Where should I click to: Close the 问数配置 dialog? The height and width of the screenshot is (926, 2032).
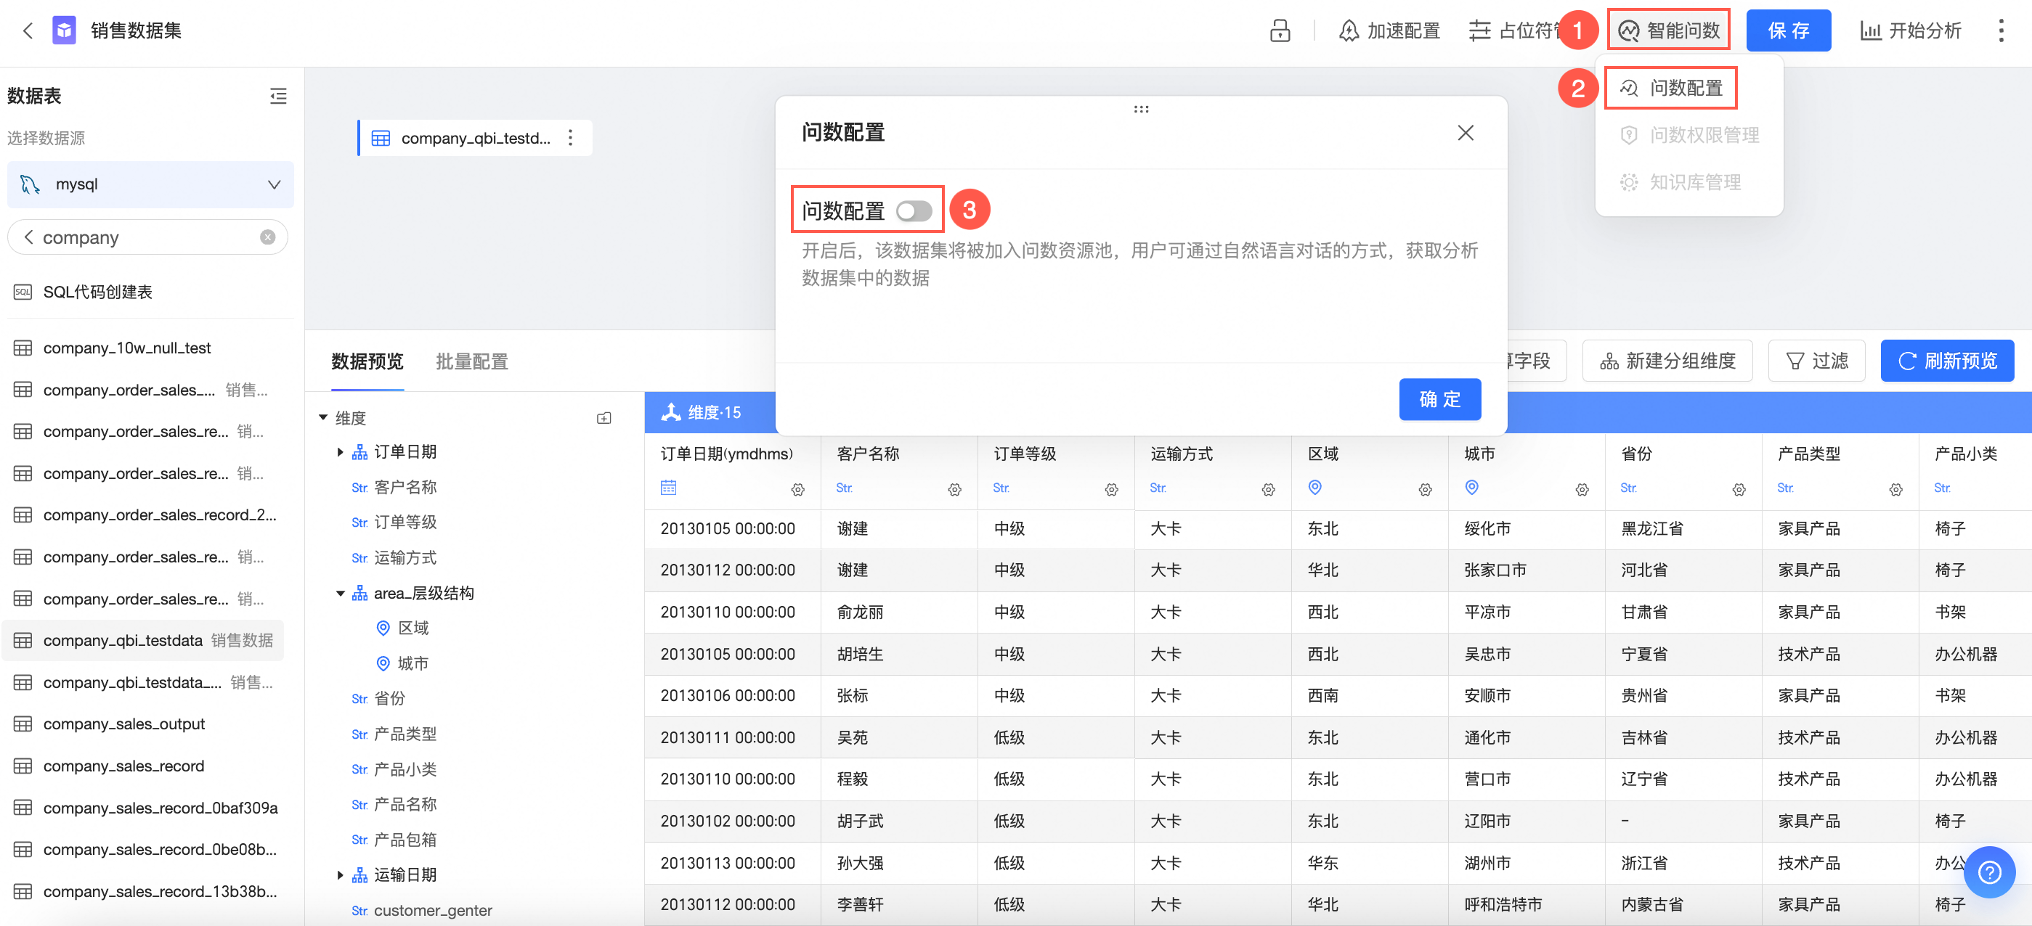click(1465, 132)
